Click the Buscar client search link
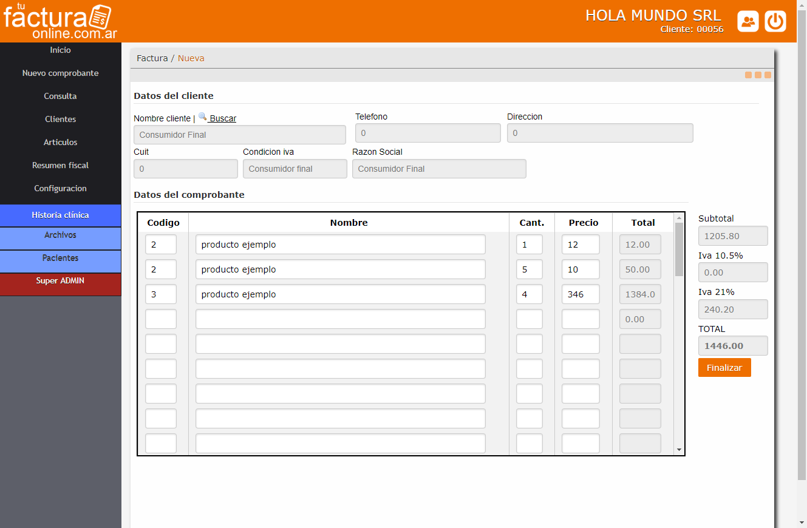 pyautogui.click(x=223, y=118)
